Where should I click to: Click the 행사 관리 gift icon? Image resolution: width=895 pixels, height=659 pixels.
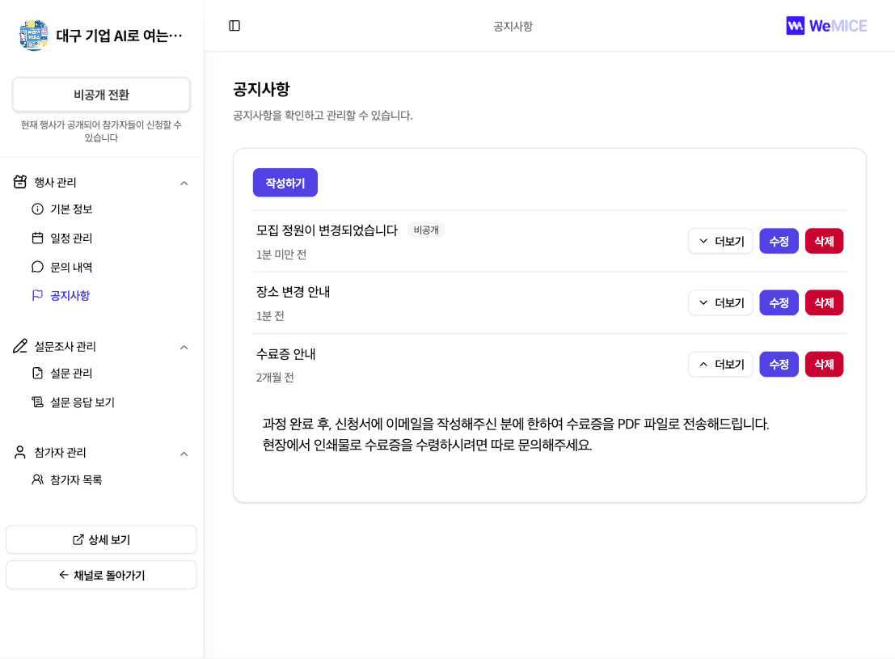coord(20,182)
